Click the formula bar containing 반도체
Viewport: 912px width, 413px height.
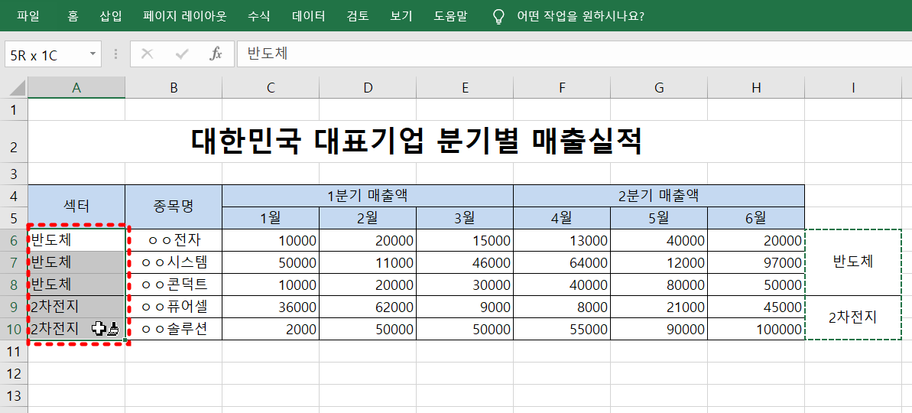click(x=573, y=54)
